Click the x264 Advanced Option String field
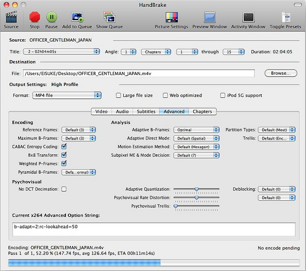The width and height of the screenshot is (306, 271). tap(154, 229)
